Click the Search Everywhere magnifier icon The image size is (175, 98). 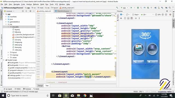point(170,8)
